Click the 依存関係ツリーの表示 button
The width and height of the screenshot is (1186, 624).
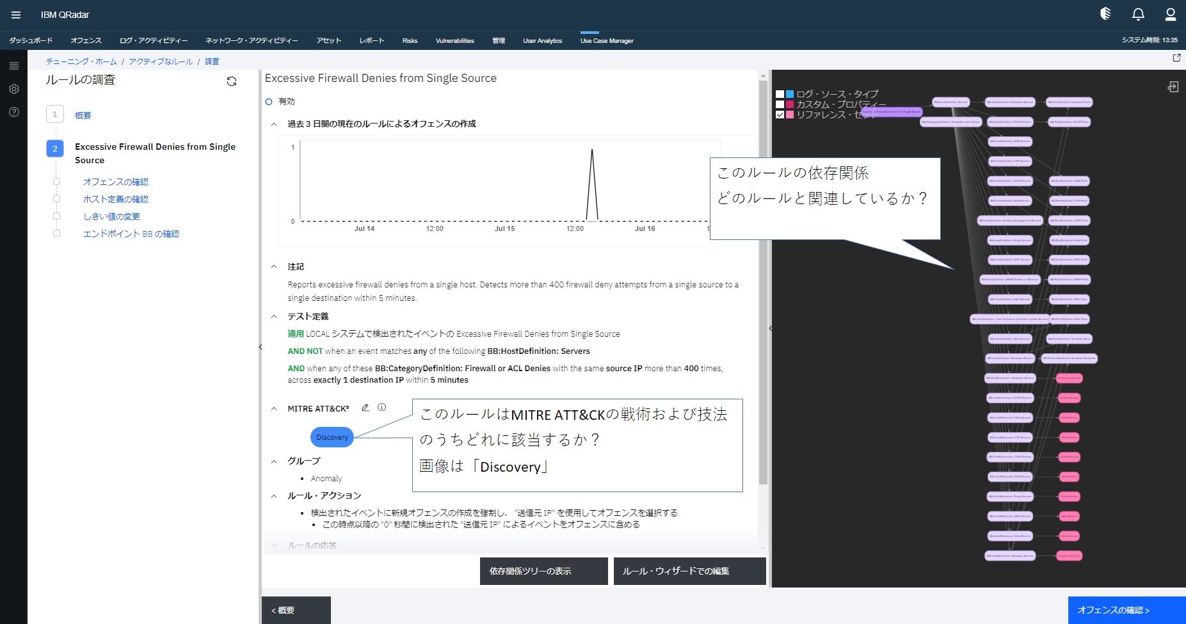(544, 571)
